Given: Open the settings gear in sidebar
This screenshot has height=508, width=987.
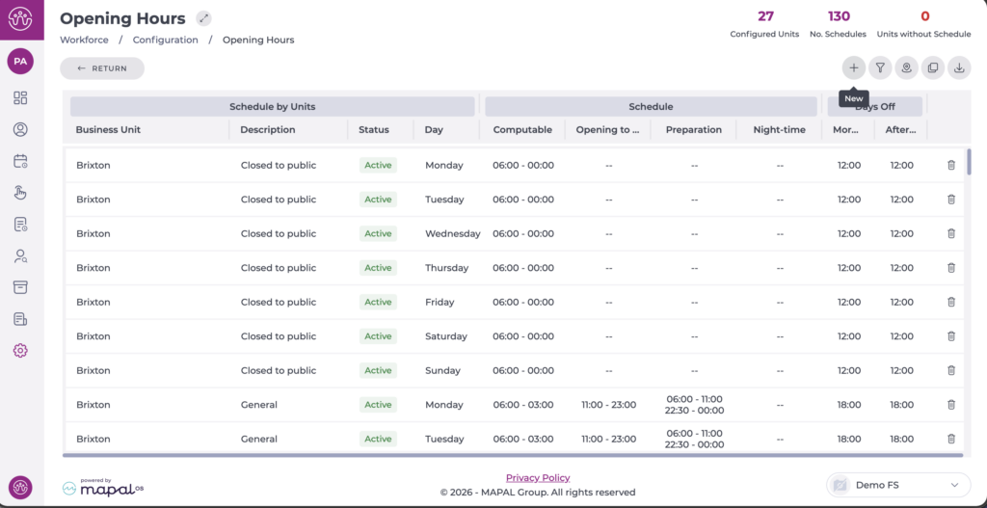Looking at the screenshot, I should [20, 351].
